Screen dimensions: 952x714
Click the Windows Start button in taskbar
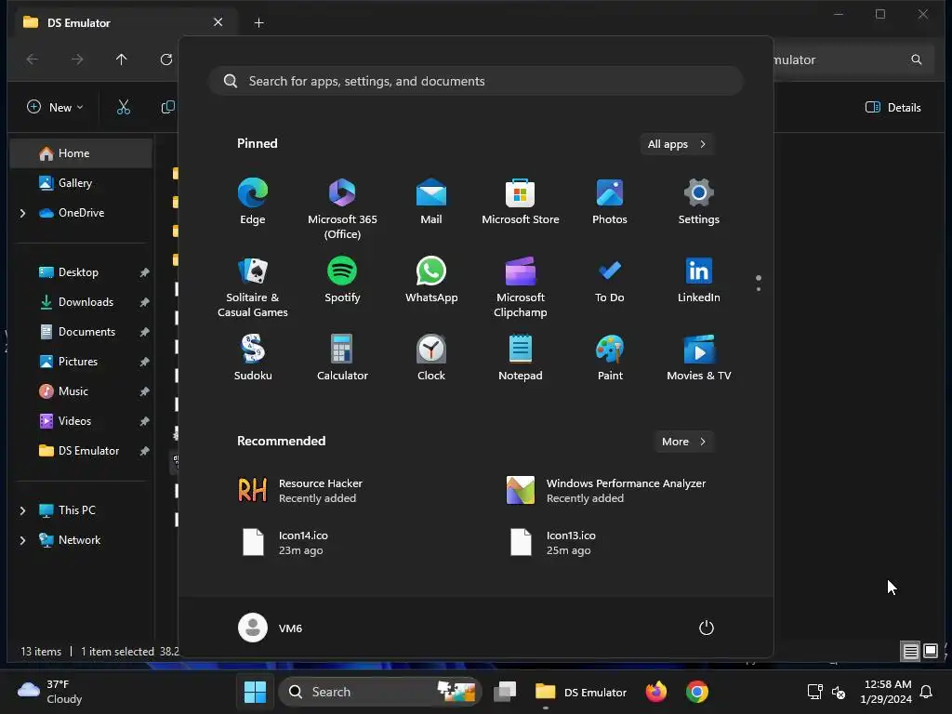(255, 692)
